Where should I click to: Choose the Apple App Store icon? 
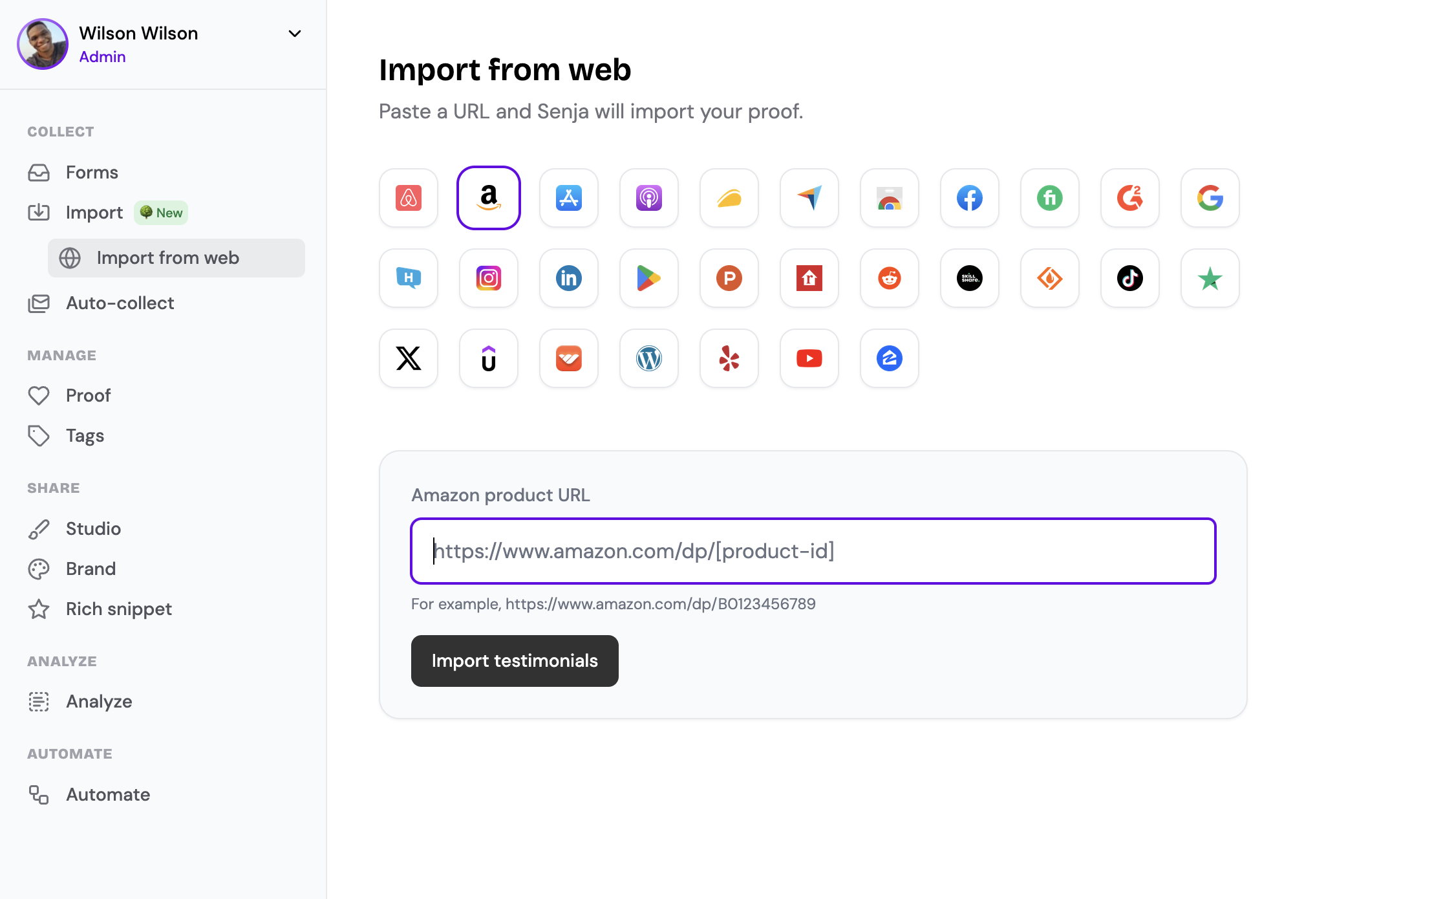click(x=569, y=198)
